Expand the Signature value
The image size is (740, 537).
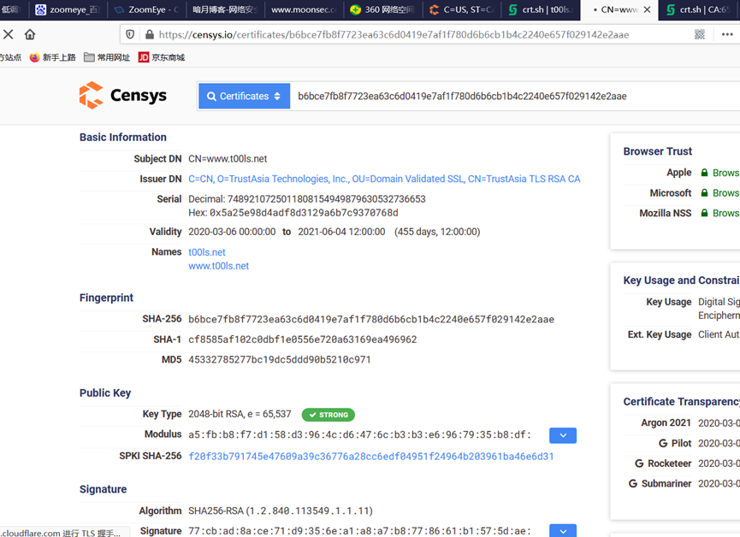pyautogui.click(x=562, y=531)
